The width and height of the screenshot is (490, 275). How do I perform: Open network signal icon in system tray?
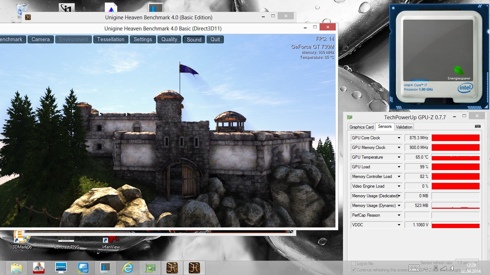[x=443, y=268]
